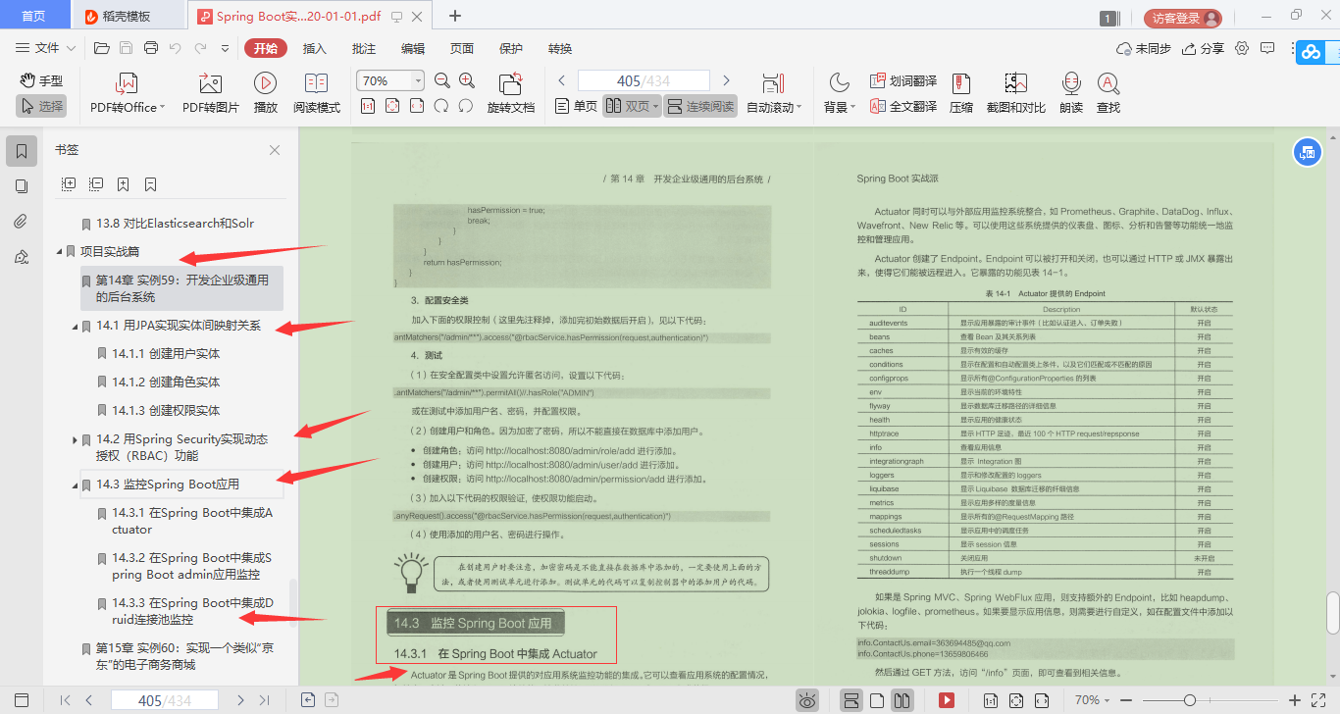Screen dimensions: 1340x714
Task: Start slideshow with 播放 button
Action: click(265, 94)
